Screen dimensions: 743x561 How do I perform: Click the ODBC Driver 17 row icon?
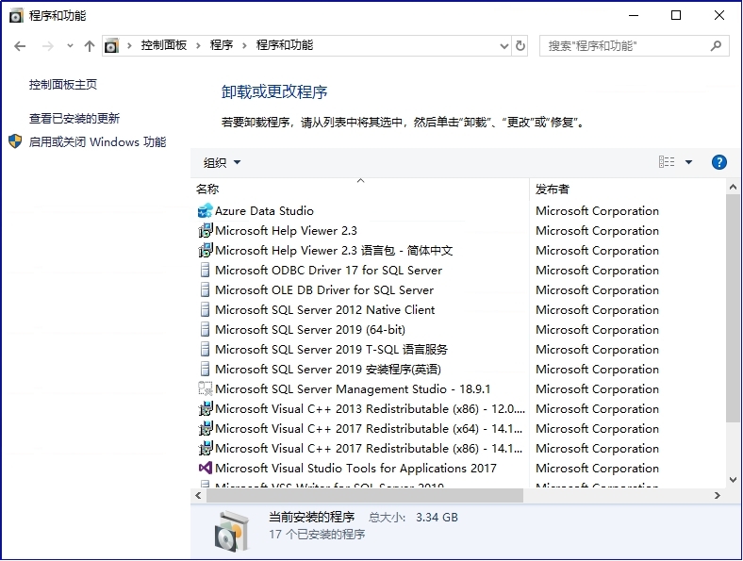click(x=206, y=270)
